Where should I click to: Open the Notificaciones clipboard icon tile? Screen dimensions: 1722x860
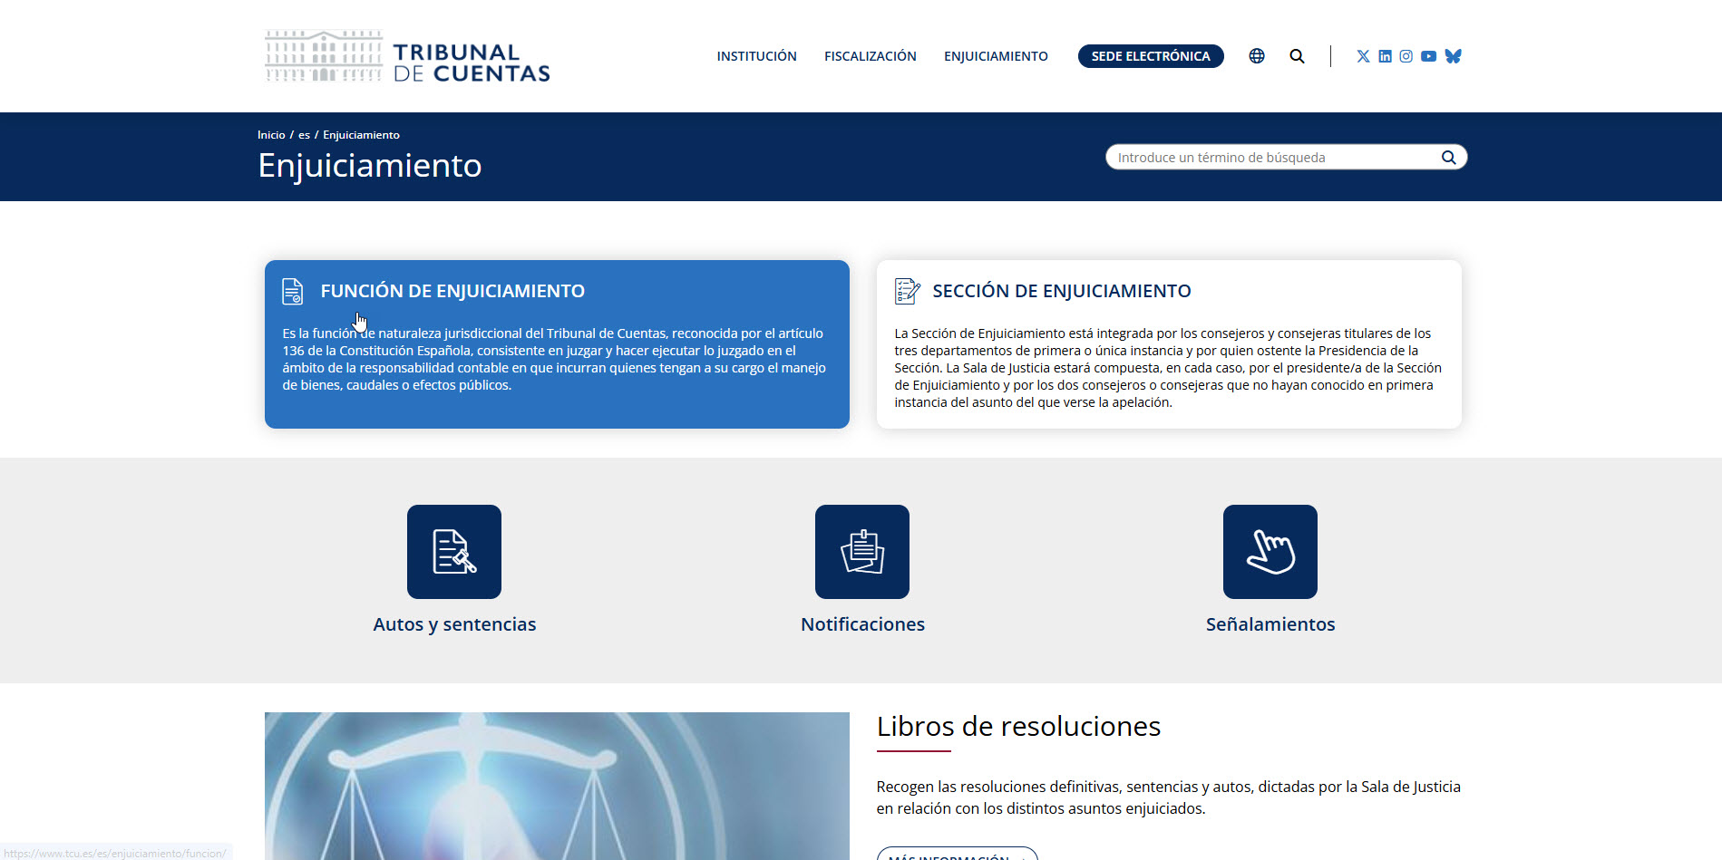click(861, 552)
